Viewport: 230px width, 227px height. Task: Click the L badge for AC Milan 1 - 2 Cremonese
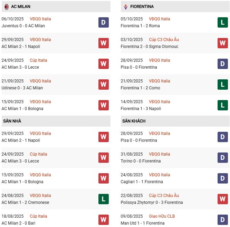103,199
